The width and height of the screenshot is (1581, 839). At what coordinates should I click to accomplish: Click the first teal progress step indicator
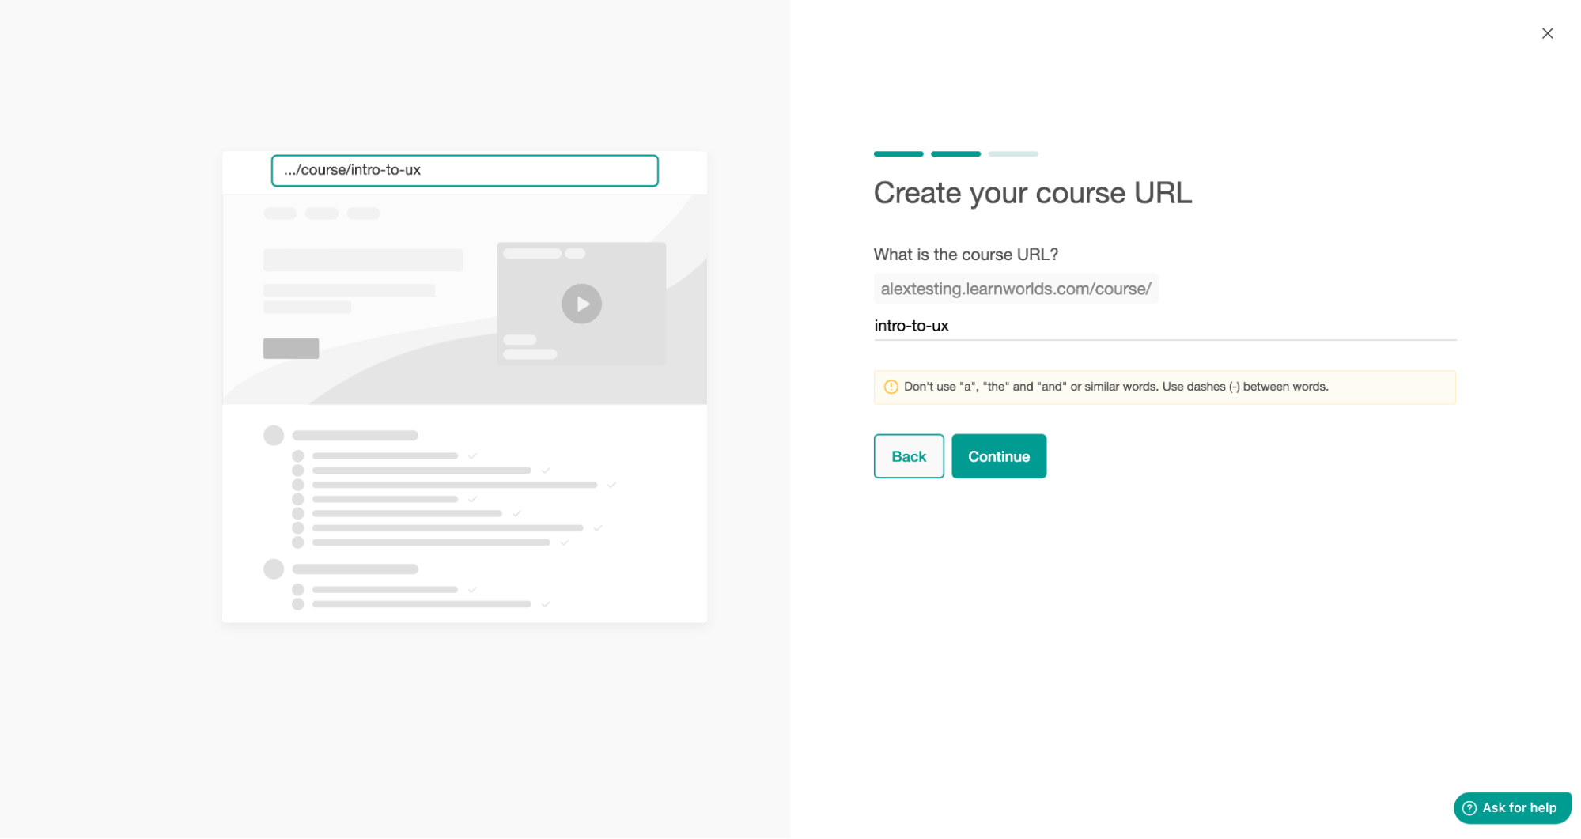click(898, 153)
